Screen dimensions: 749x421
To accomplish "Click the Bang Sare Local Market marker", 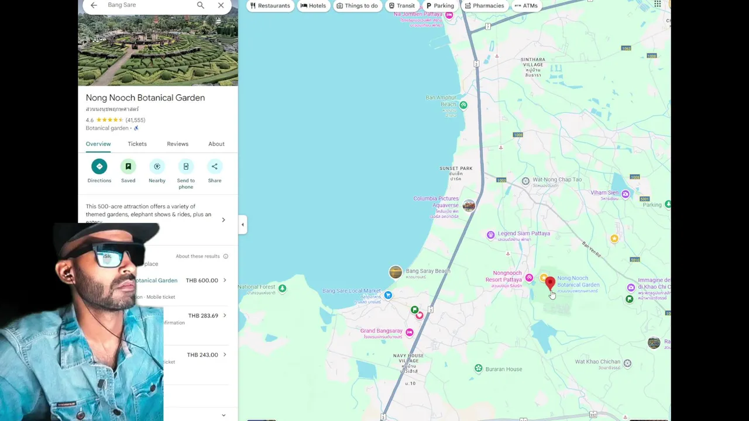I will click(x=388, y=296).
